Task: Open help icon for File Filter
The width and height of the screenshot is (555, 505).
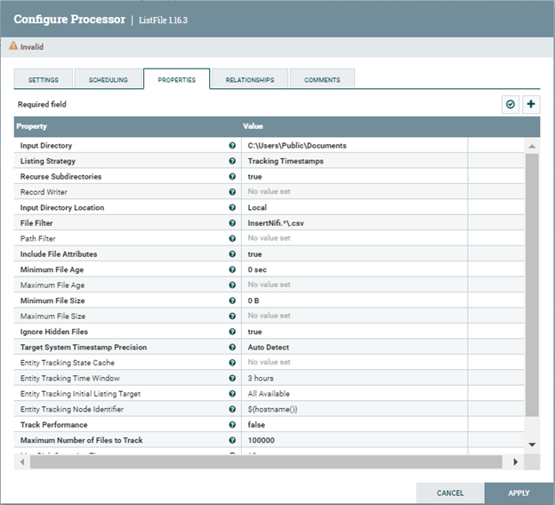Action: point(232,223)
